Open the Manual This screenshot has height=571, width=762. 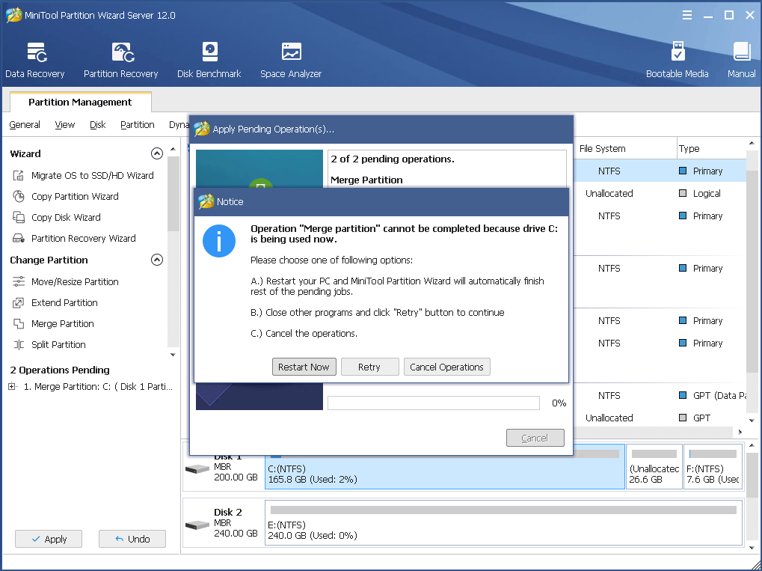point(742,60)
